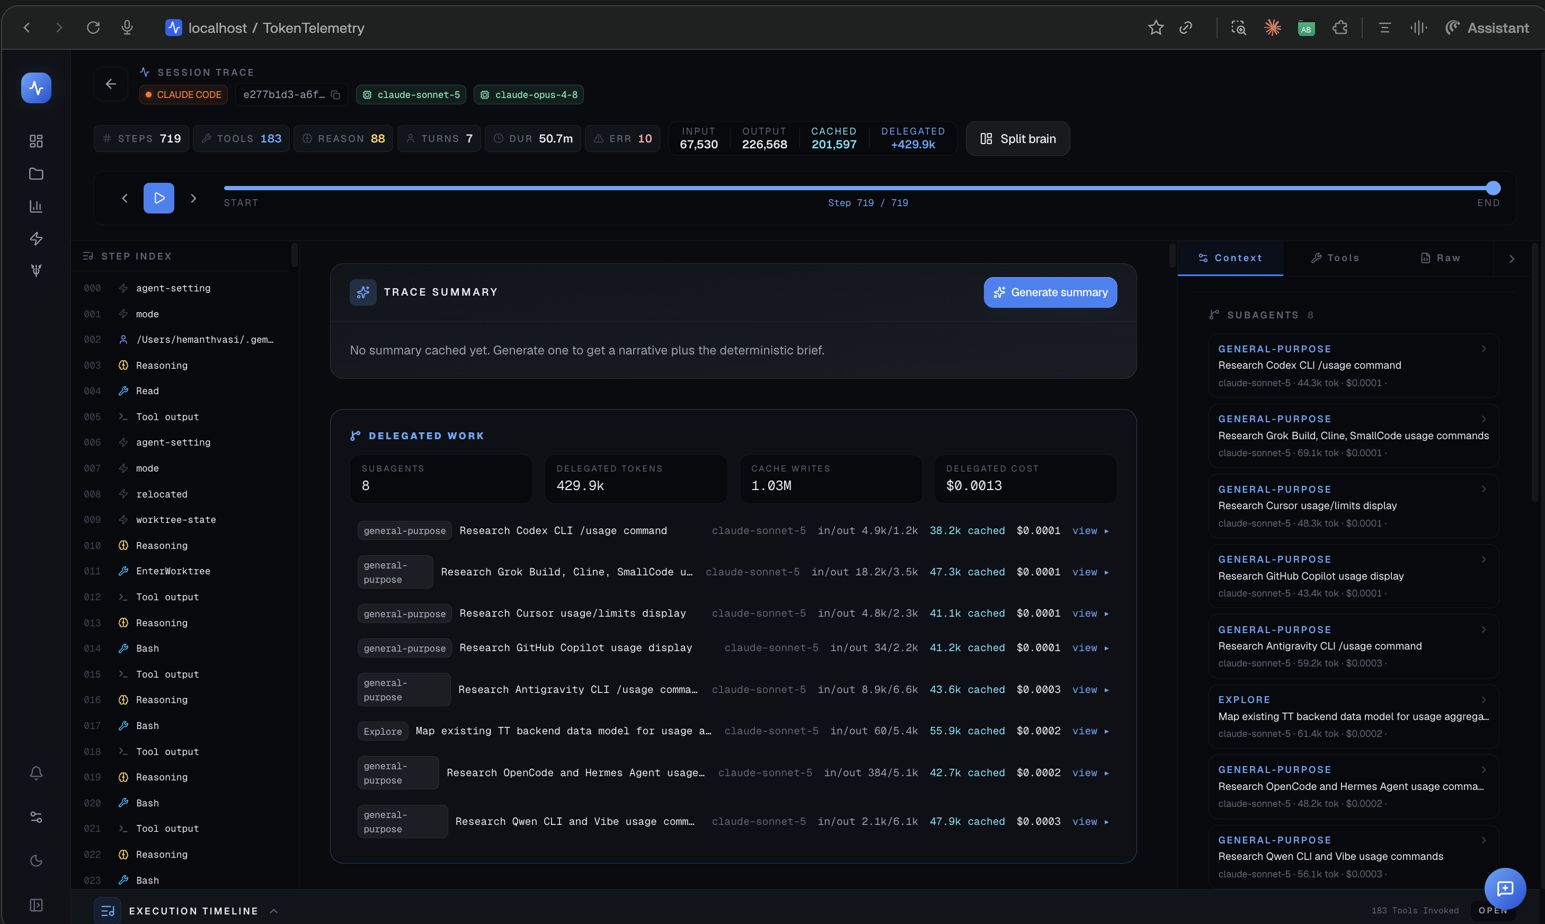This screenshot has width=1545, height=924.
Task: Switch to the Context tab
Action: [x=1230, y=258]
